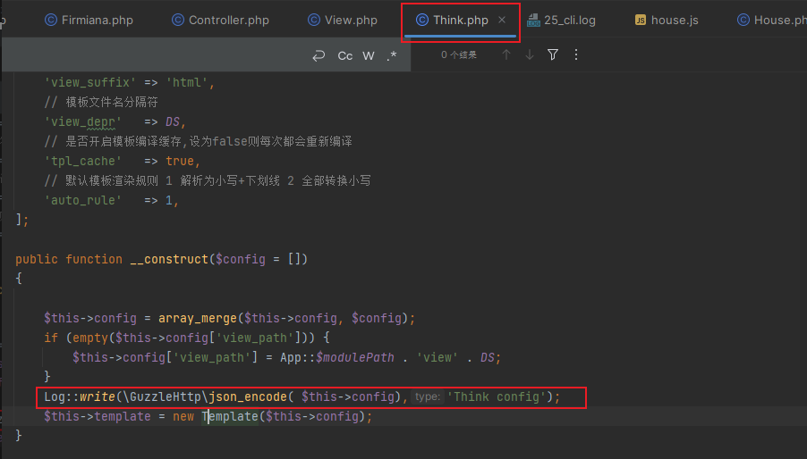Click the DS constant after 'view_depr'
Image resolution: width=807 pixels, height=459 pixels.
point(173,122)
